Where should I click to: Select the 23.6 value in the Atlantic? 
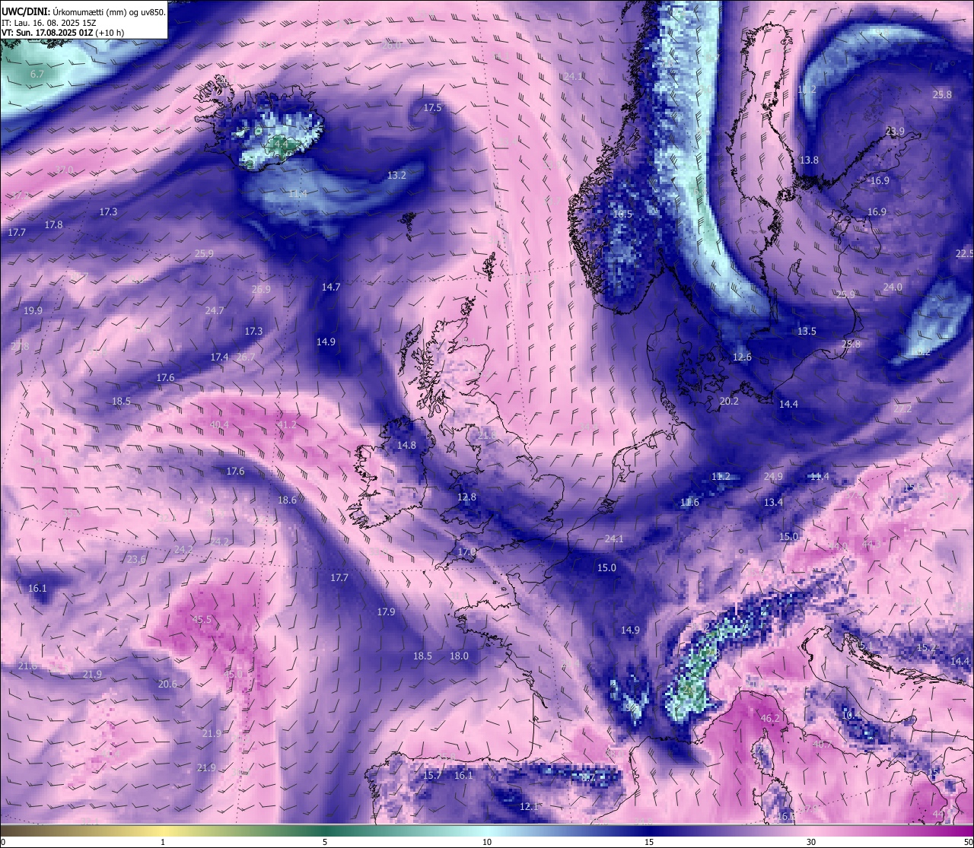tap(136, 559)
